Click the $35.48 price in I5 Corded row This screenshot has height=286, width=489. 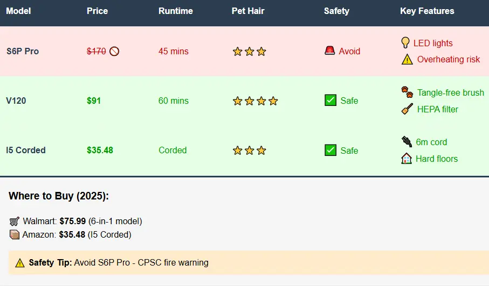point(100,150)
